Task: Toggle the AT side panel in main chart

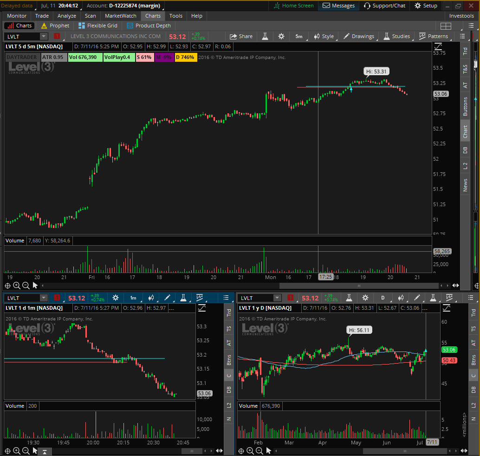Action: point(465,85)
